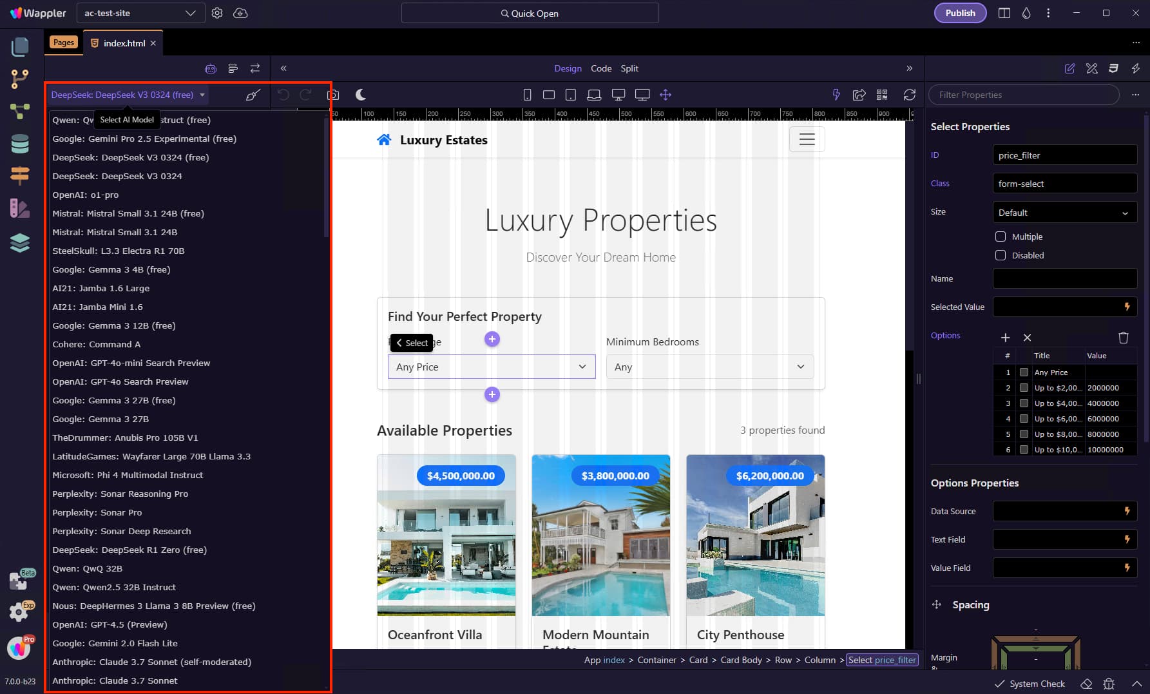Select the index.html tab
This screenshot has height=694, width=1150.
click(124, 43)
